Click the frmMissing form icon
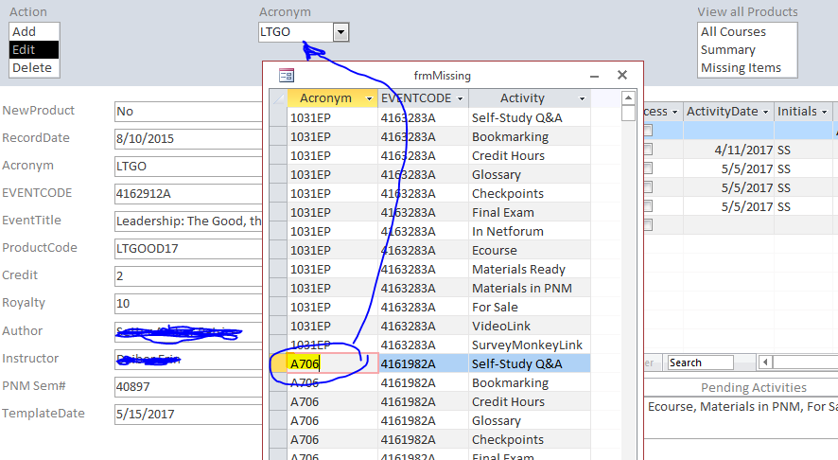The image size is (838, 460). coord(287,76)
